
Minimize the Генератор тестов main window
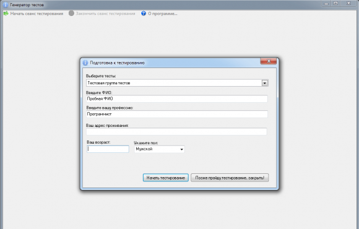326,3
